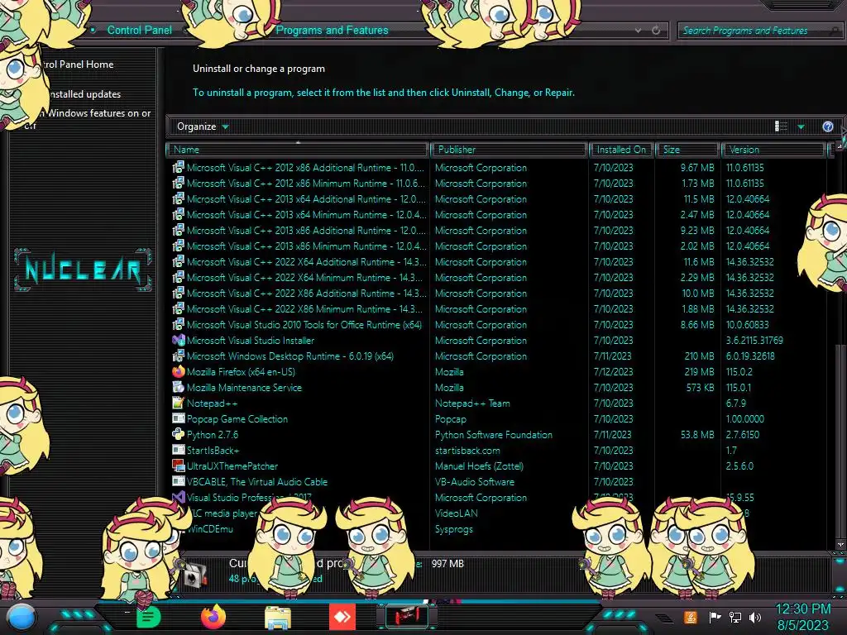Screen dimensions: 847x635
Task: Open the Organize dropdown menu
Action: tap(203, 127)
